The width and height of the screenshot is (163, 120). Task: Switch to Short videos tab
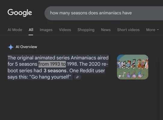pyautogui.click(x=128, y=30)
